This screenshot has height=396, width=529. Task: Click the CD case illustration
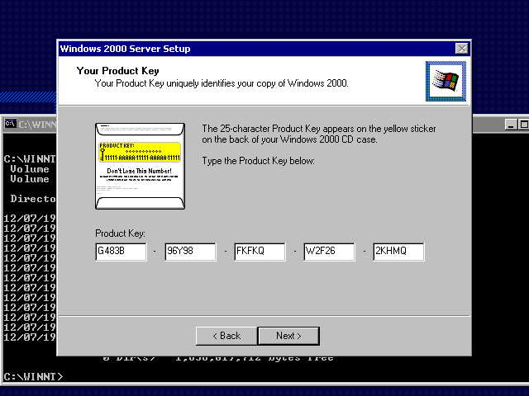coord(139,166)
